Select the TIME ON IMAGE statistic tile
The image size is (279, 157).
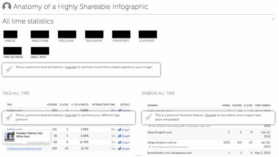pyautogui.click(x=13, y=53)
